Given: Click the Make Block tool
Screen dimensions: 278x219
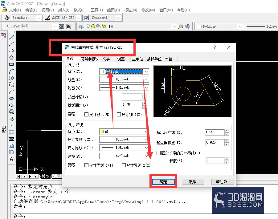Looking at the screenshot, I should pyautogui.click(x=11, y=119).
